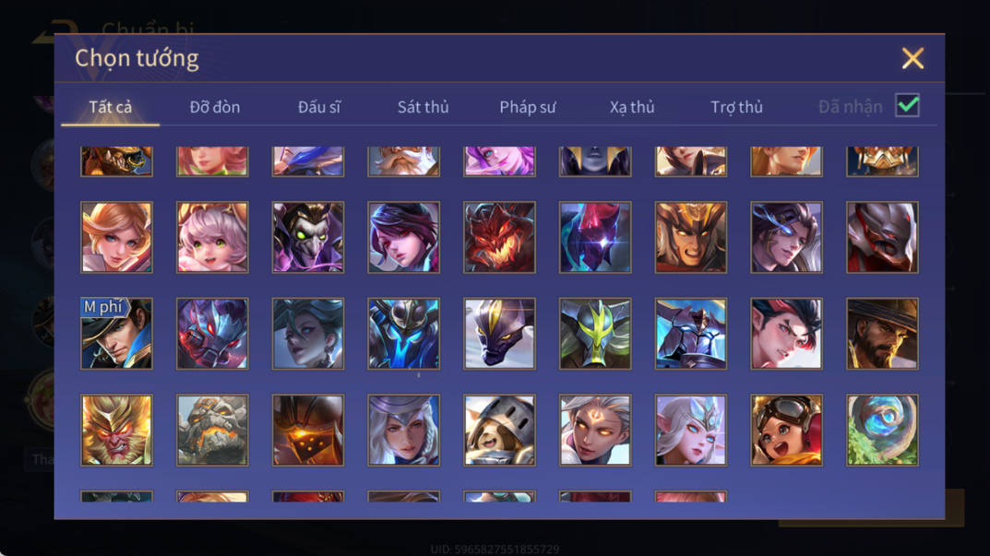Viewport: 990px width, 556px height.
Task: Select the green-eyed plague mask hero
Action: (x=308, y=237)
